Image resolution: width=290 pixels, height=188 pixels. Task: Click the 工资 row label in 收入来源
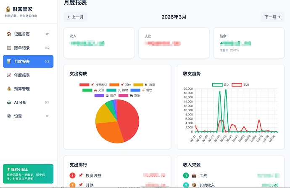[x=203, y=175]
